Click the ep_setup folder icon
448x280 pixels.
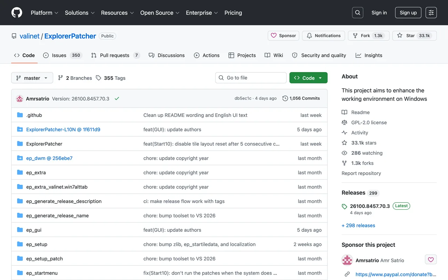pyautogui.click(x=20, y=244)
